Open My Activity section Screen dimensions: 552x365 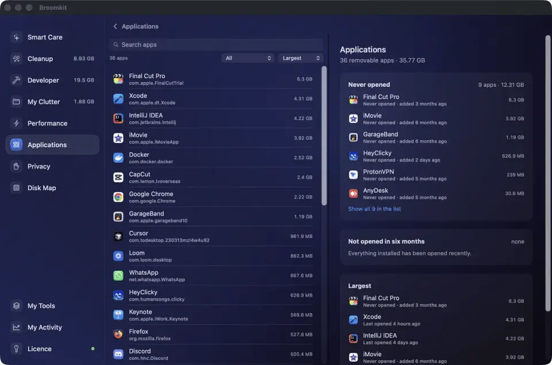click(52, 327)
